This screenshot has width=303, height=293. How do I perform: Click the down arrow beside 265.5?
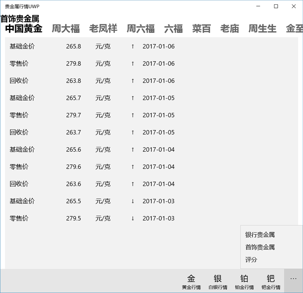(x=133, y=201)
